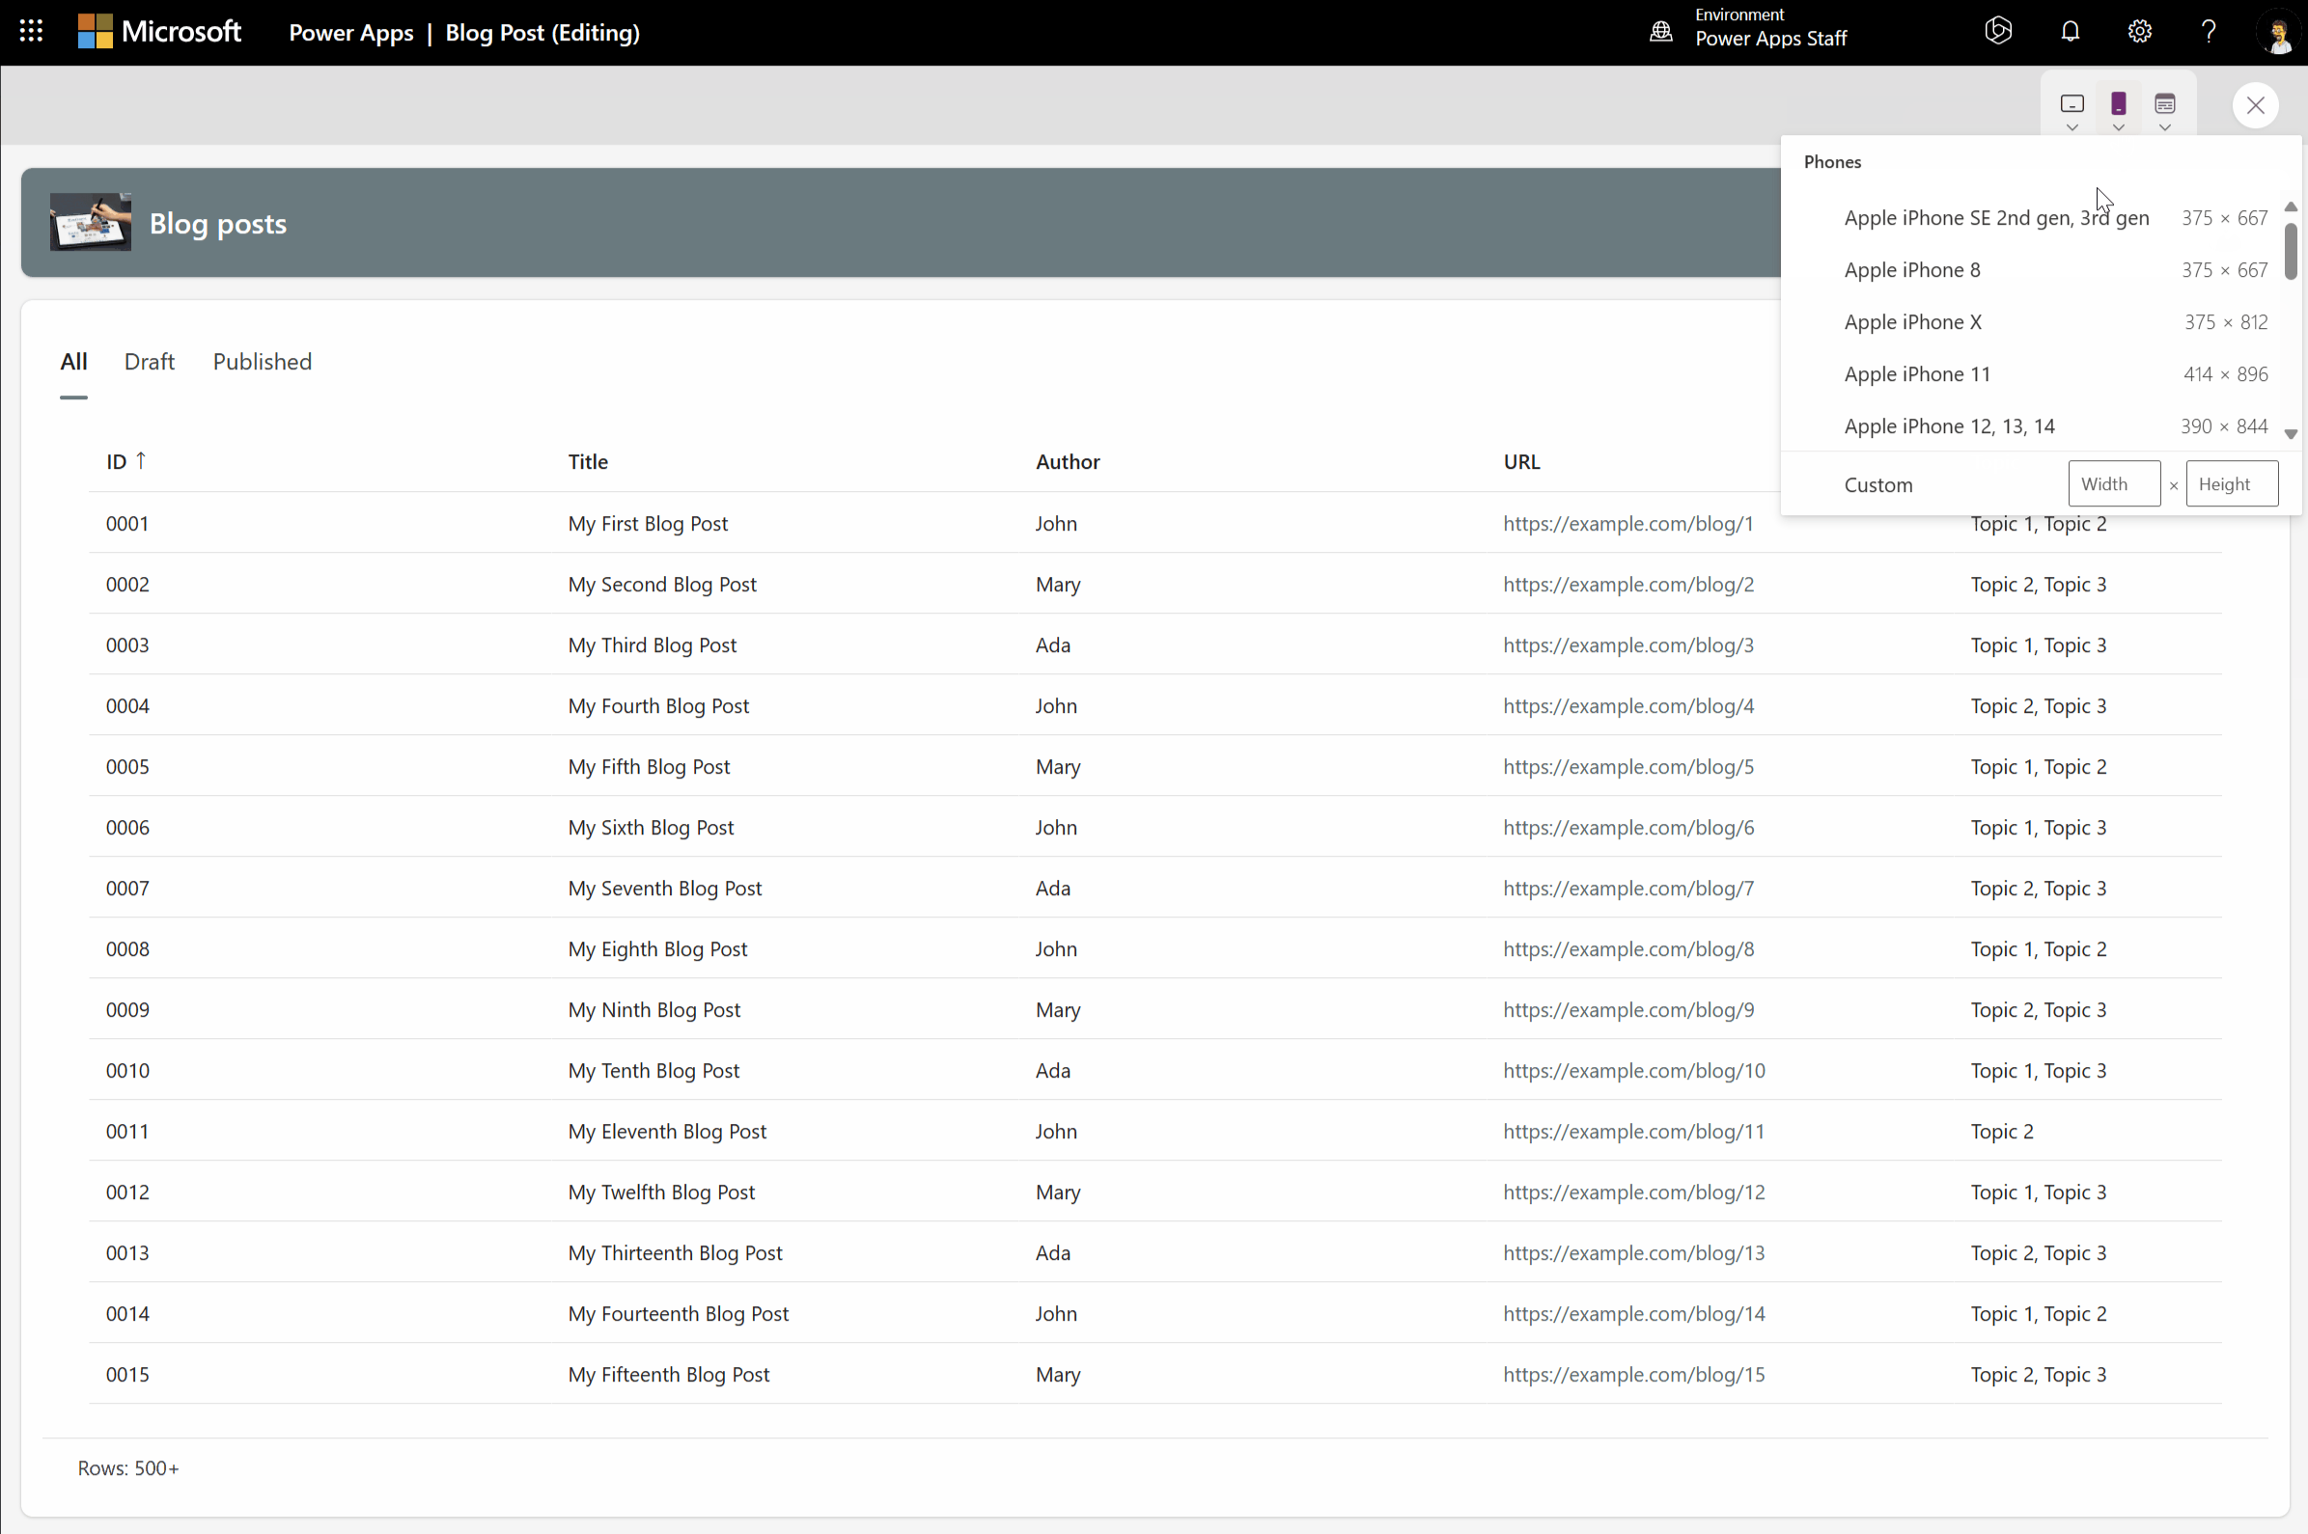Select Apple iPhone 11 from list

[1916, 373]
